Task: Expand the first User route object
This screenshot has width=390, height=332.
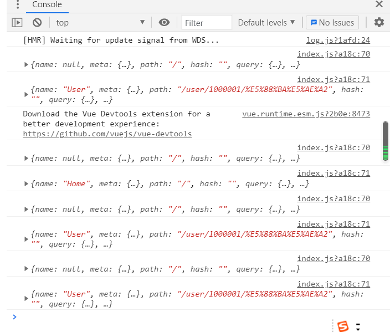Action: tap(26, 95)
